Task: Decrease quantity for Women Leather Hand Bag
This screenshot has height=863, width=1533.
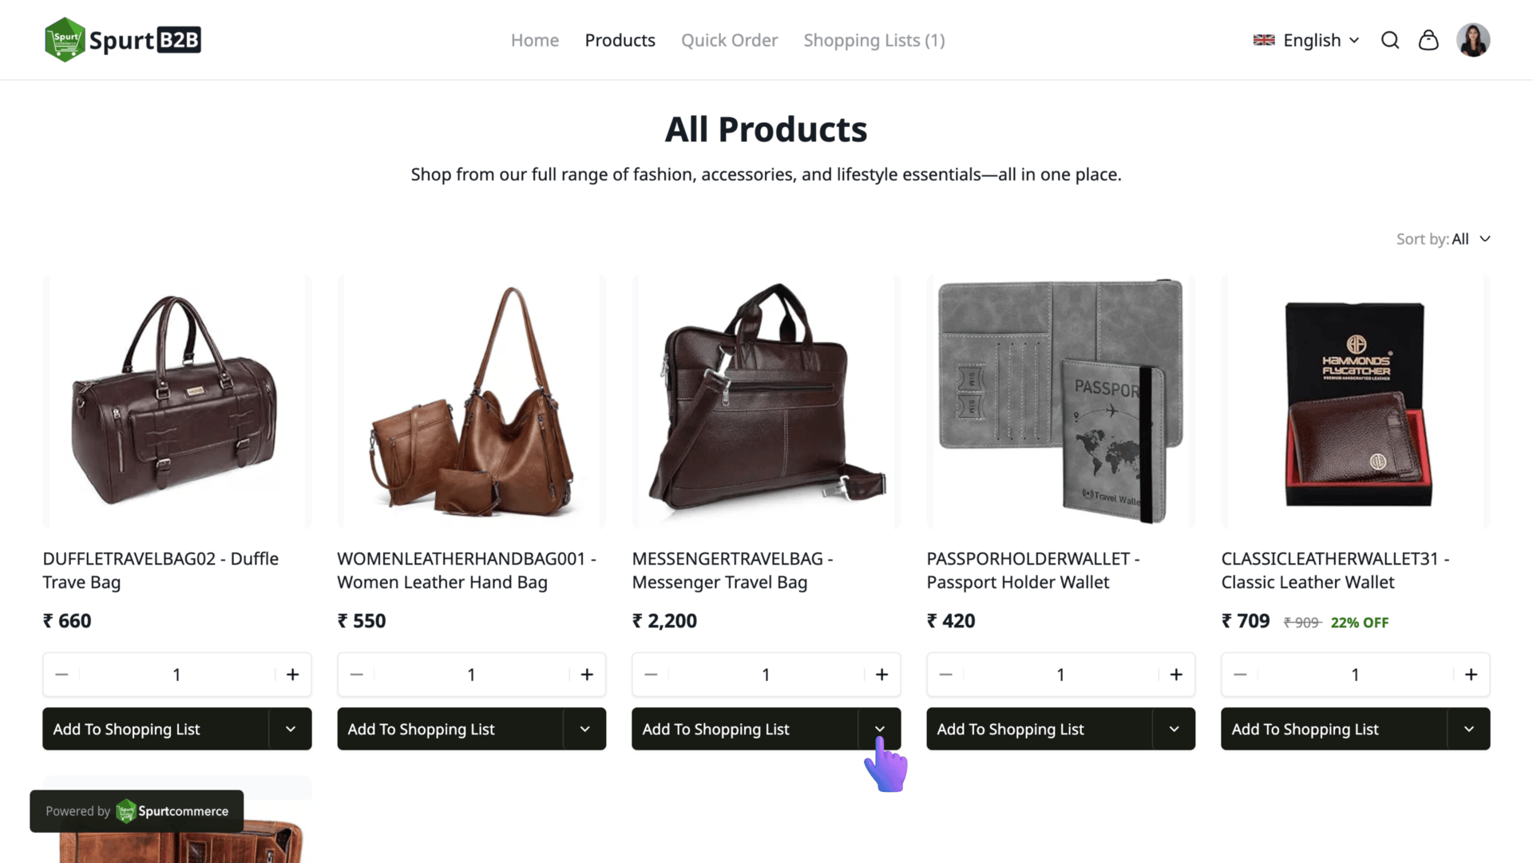Action: [357, 675]
